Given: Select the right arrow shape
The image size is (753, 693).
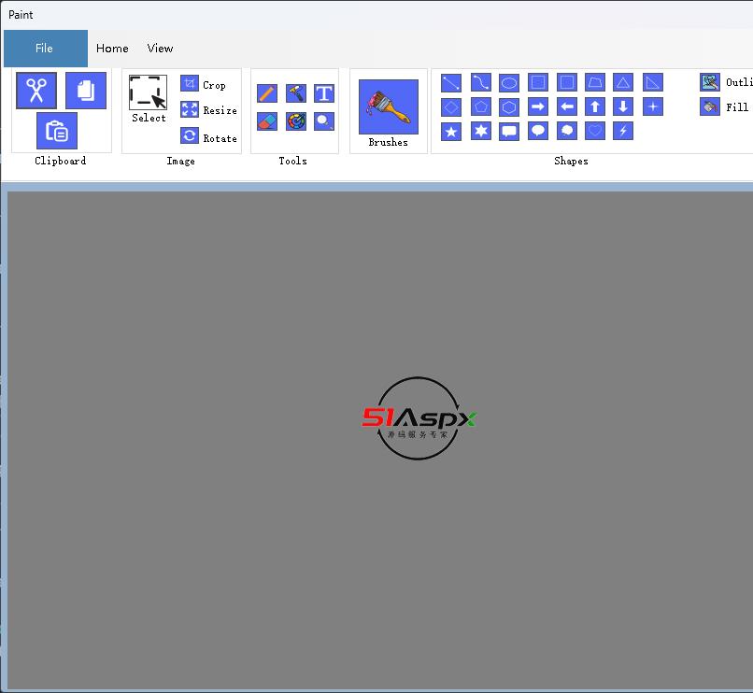Looking at the screenshot, I should 538,106.
